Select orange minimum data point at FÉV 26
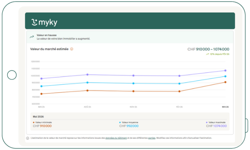This screenshot has height=150, width=250. click(179, 91)
